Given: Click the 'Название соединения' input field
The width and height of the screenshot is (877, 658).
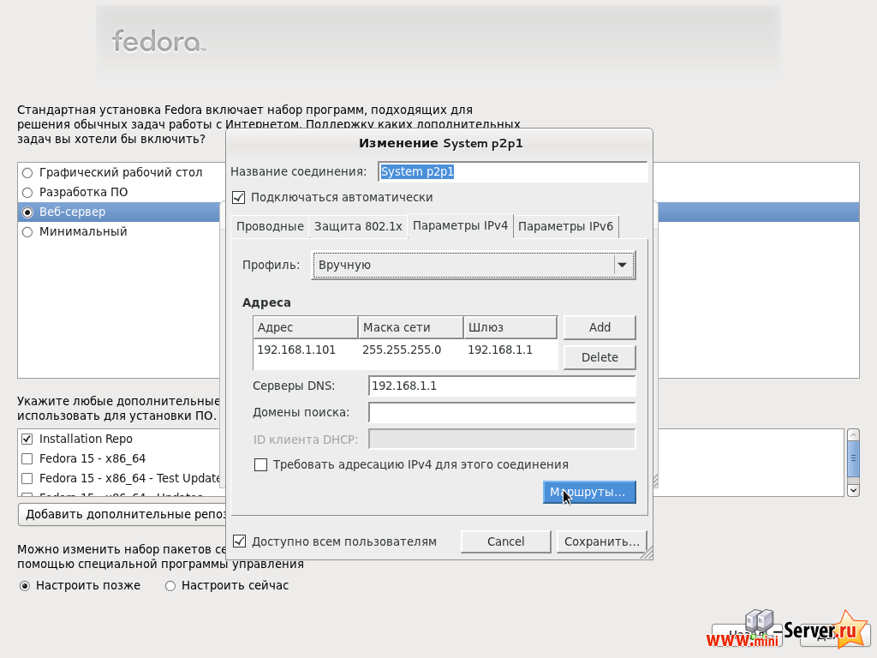Looking at the screenshot, I should (512, 171).
